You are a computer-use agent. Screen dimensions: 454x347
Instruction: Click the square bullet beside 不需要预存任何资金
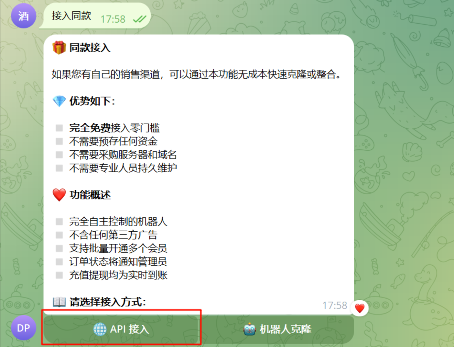pos(59,141)
